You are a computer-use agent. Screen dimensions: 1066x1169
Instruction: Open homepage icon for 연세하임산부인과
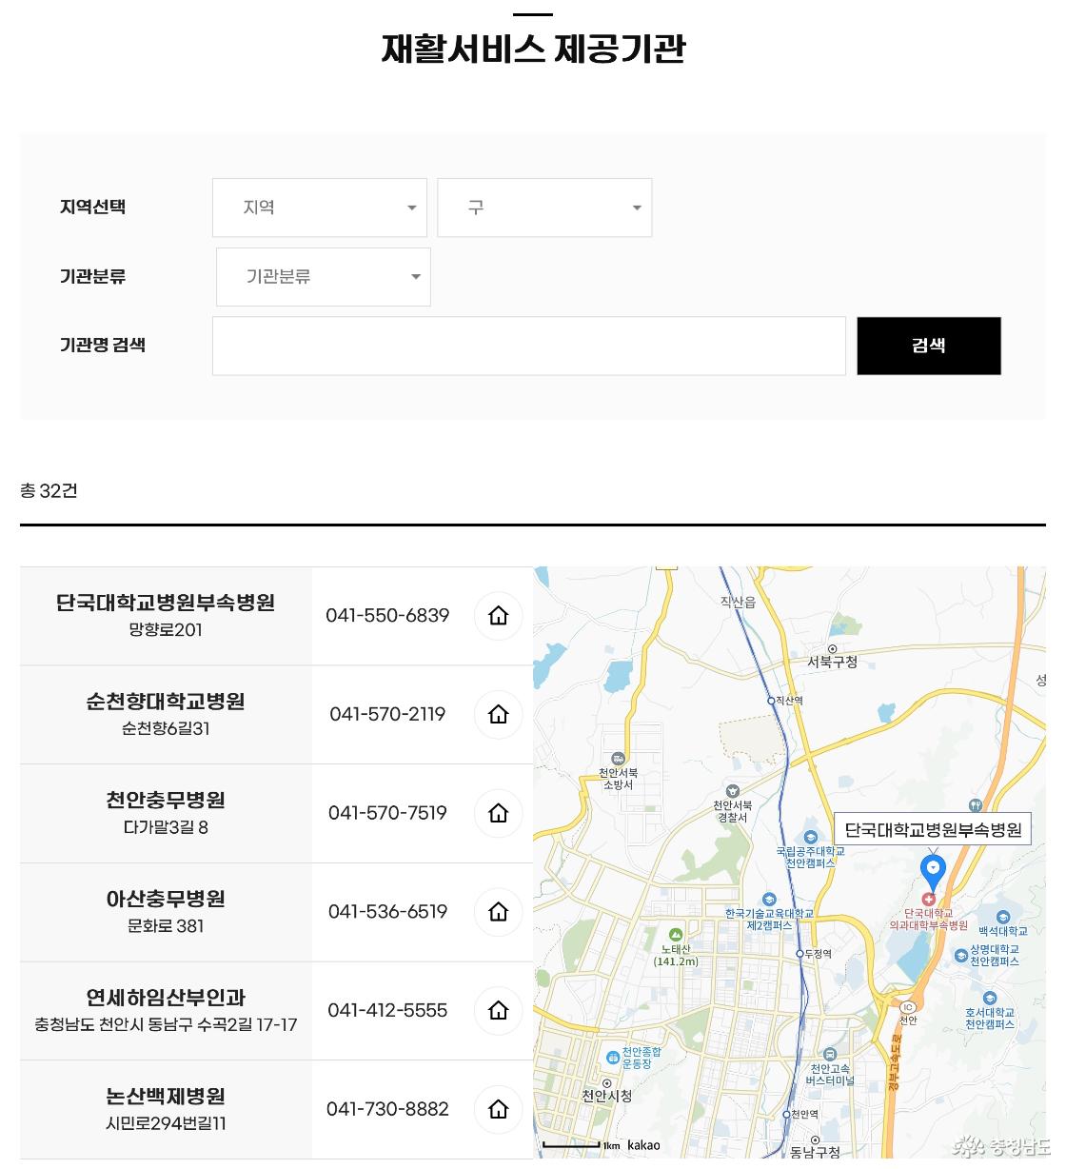coord(499,1011)
